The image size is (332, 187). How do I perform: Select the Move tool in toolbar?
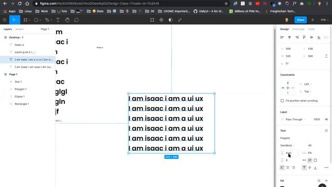[14, 20]
